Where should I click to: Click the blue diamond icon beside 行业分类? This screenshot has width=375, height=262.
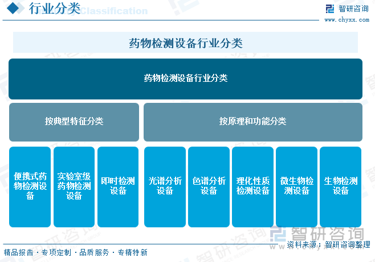[x=13, y=8]
